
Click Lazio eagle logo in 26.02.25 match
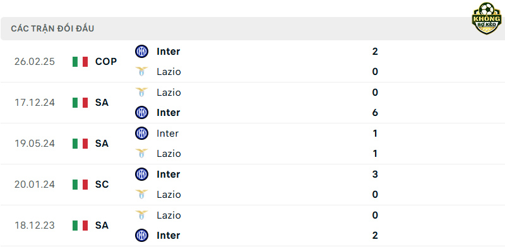tap(141, 71)
